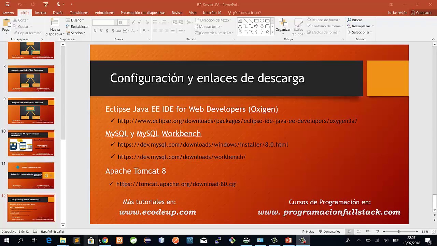
Task: Increase font size with larger A icon
Action: click(x=133, y=22)
